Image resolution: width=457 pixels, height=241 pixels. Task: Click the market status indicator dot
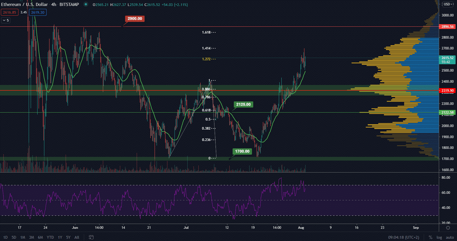coord(86,5)
